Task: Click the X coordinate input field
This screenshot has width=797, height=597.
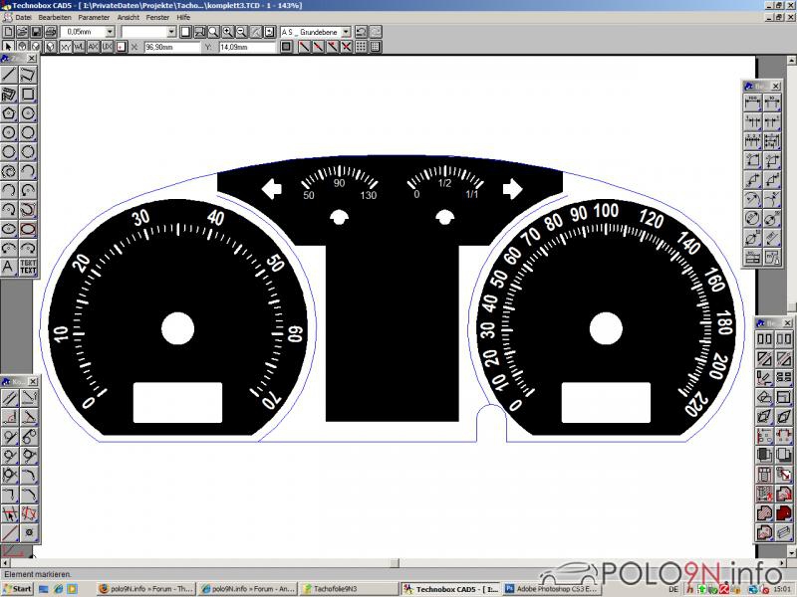Action: pyautogui.click(x=171, y=47)
